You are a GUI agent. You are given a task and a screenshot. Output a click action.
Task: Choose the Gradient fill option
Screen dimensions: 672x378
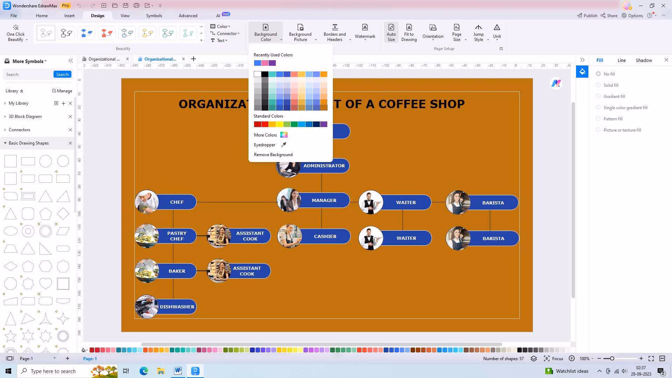point(598,96)
